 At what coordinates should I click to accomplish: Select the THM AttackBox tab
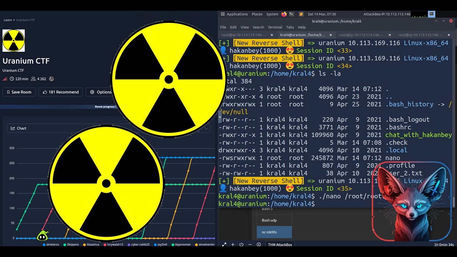(280, 245)
